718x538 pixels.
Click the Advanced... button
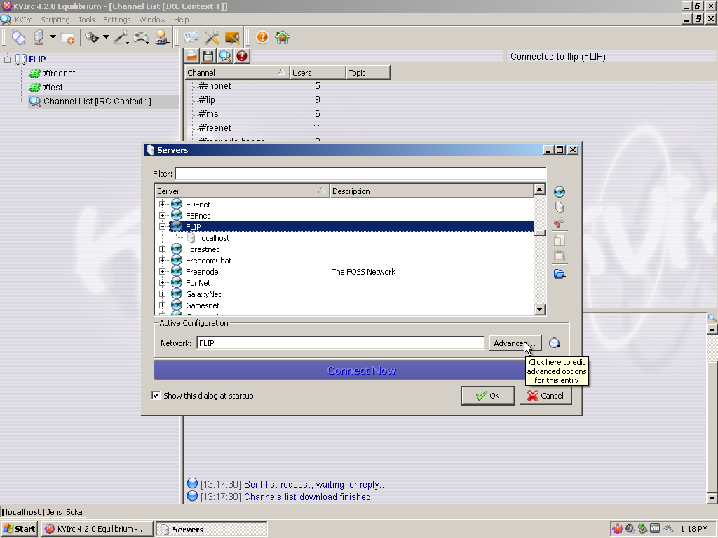click(x=515, y=343)
